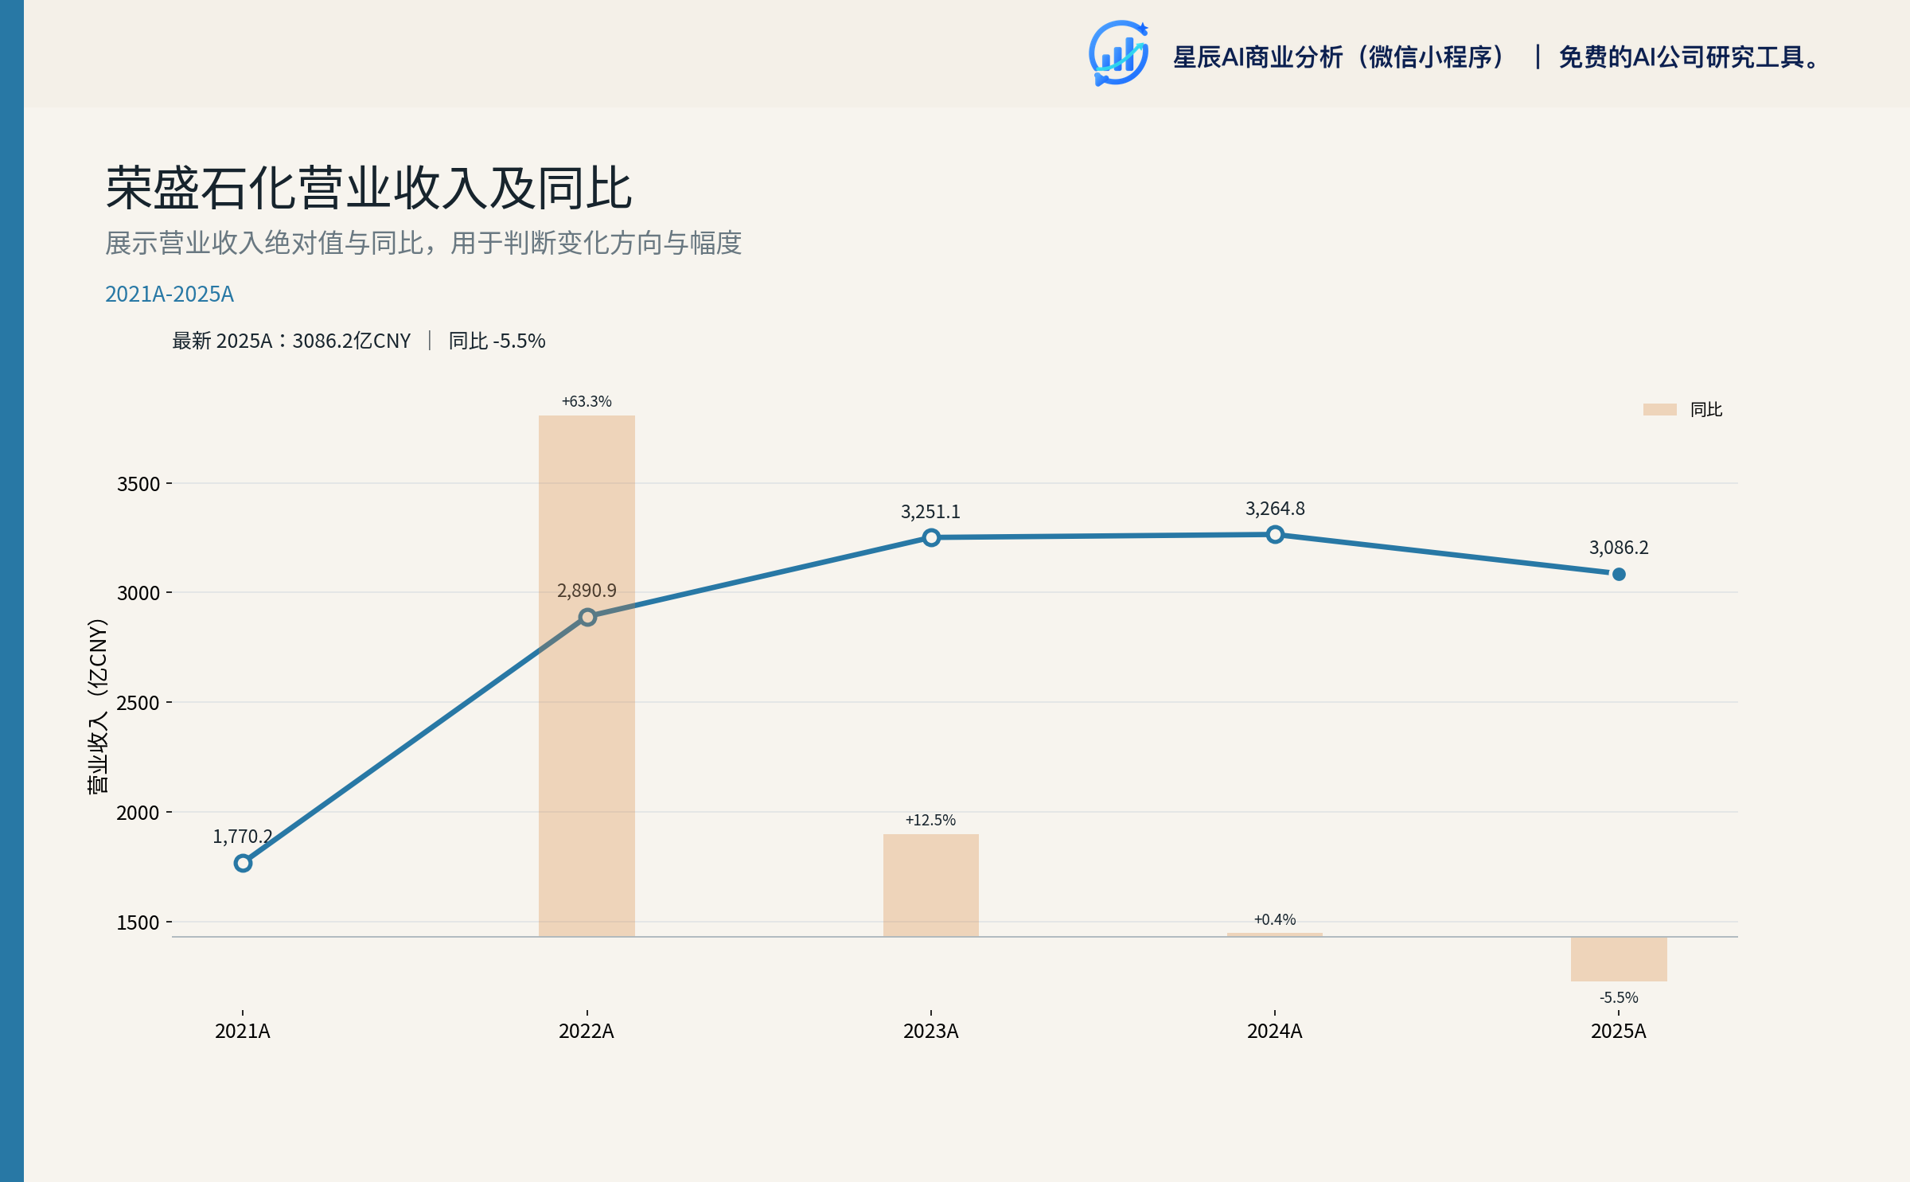Click the 3,264.8 value label

click(x=1275, y=509)
